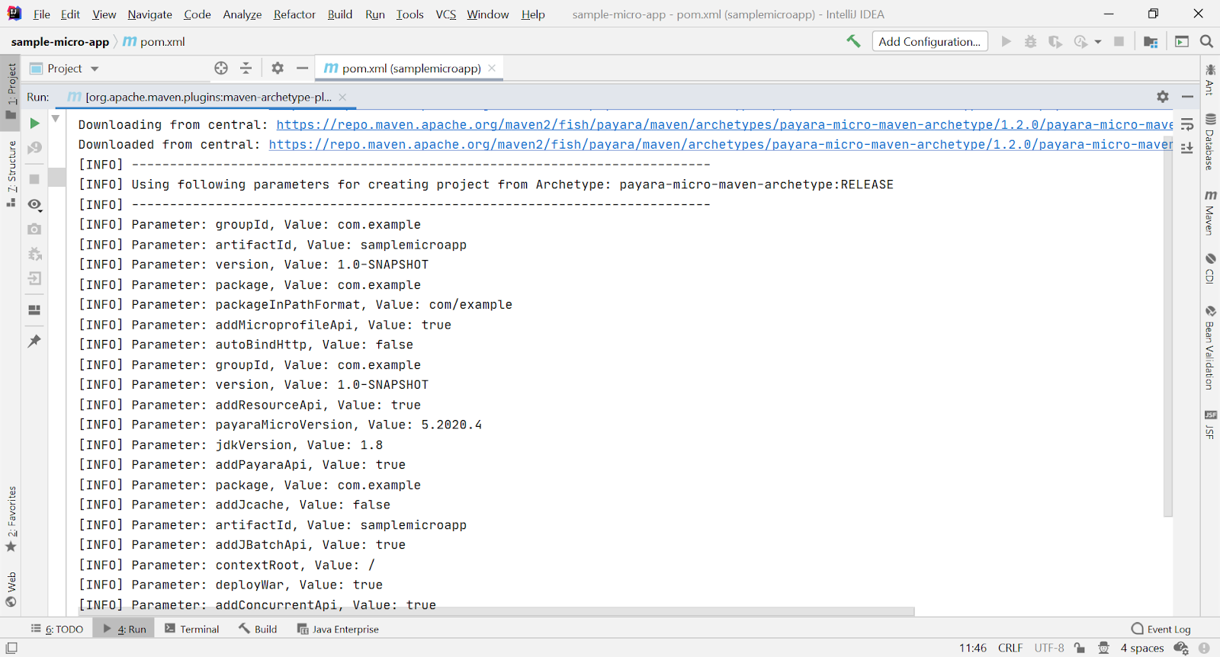Open the Favorites side tool window

(x=11, y=520)
